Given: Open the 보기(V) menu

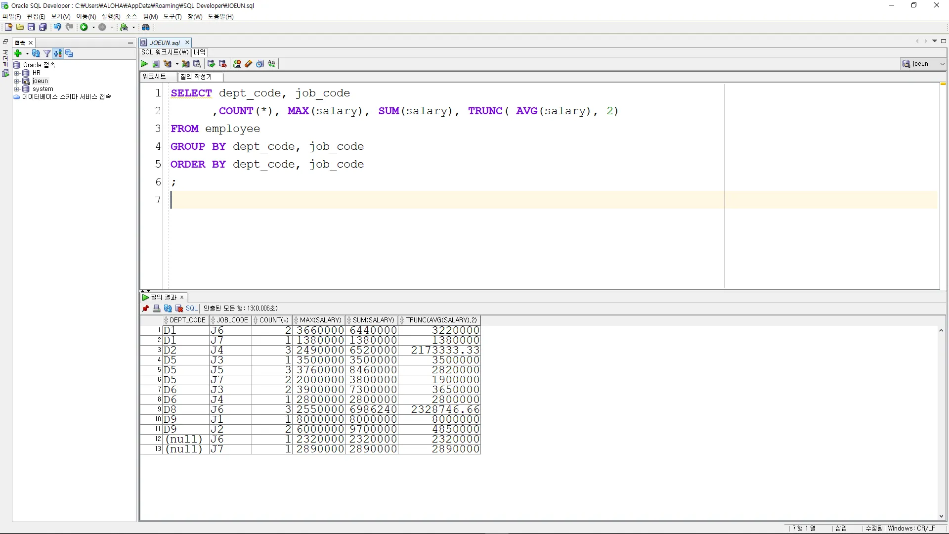Looking at the screenshot, I should point(60,16).
